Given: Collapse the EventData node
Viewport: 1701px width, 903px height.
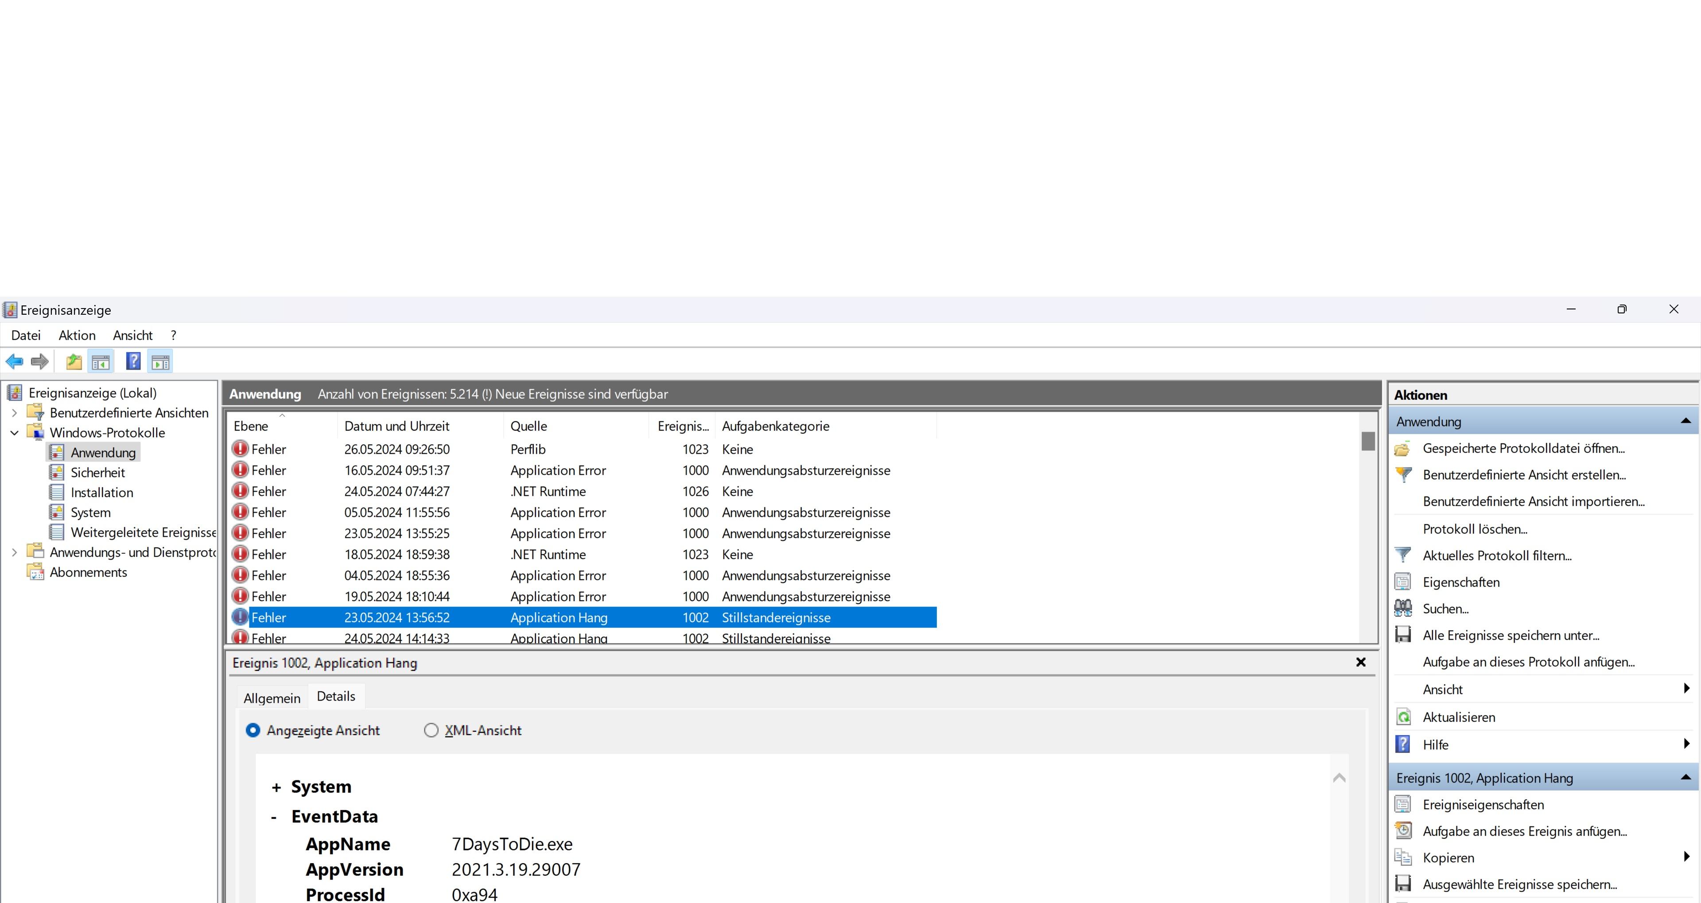Looking at the screenshot, I should [274, 817].
